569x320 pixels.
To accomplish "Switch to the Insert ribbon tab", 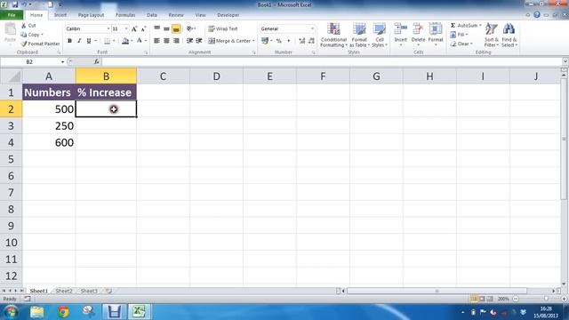I will coord(60,15).
